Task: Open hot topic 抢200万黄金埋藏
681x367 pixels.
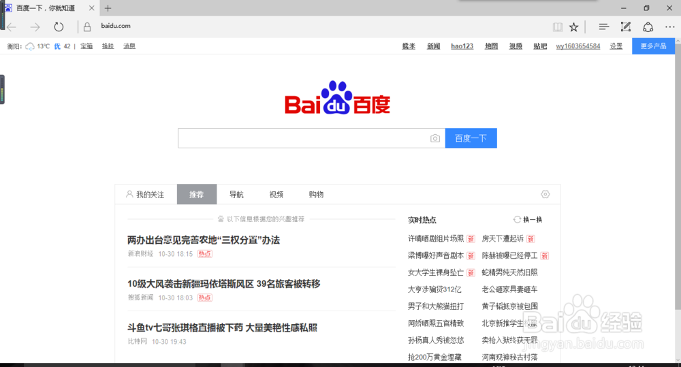Action: coord(434,357)
